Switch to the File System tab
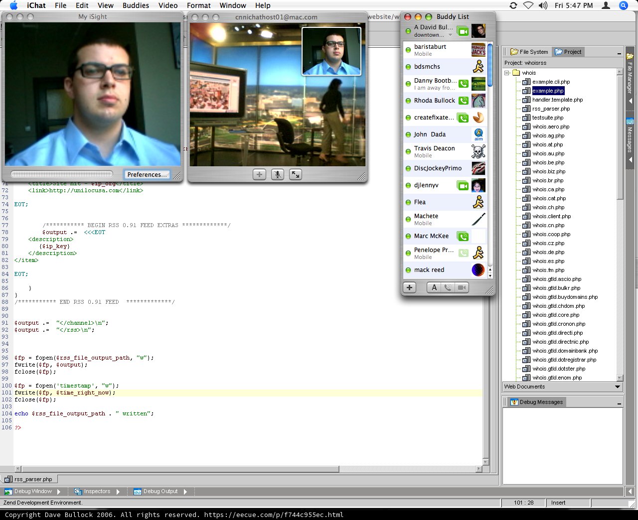 pos(529,52)
